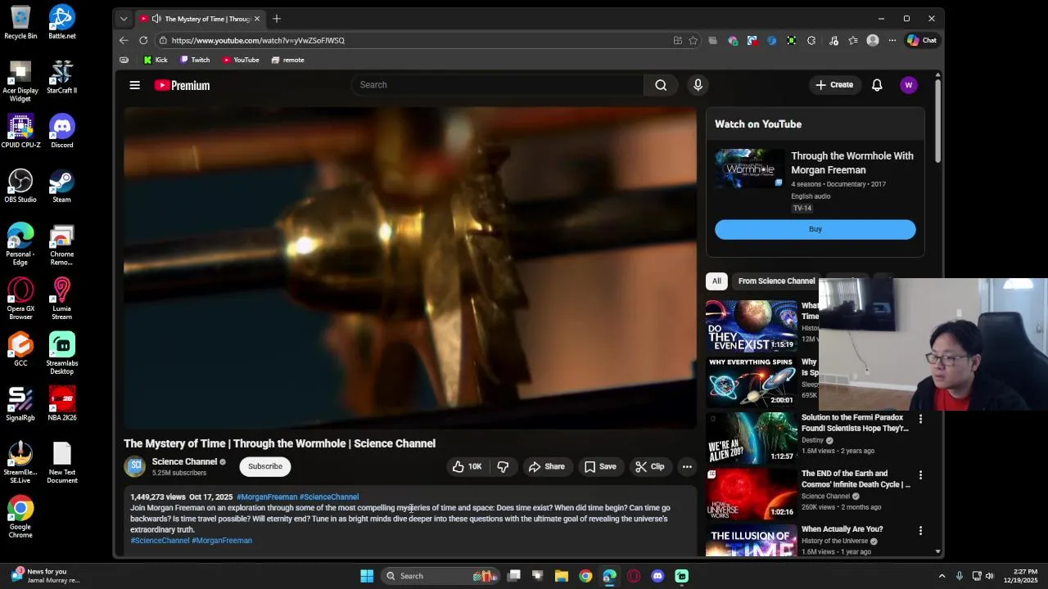Image resolution: width=1048 pixels, height=589 pixels.
Task: Click the YouTube search magnifier button
Action: point(661,85)
